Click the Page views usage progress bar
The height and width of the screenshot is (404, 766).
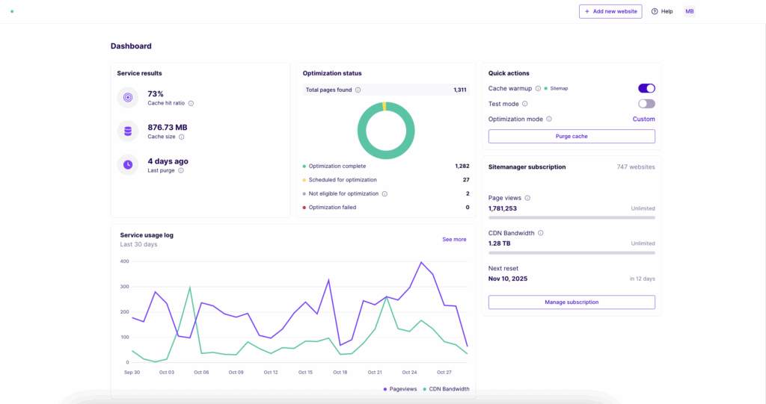[x=572, y=217]
